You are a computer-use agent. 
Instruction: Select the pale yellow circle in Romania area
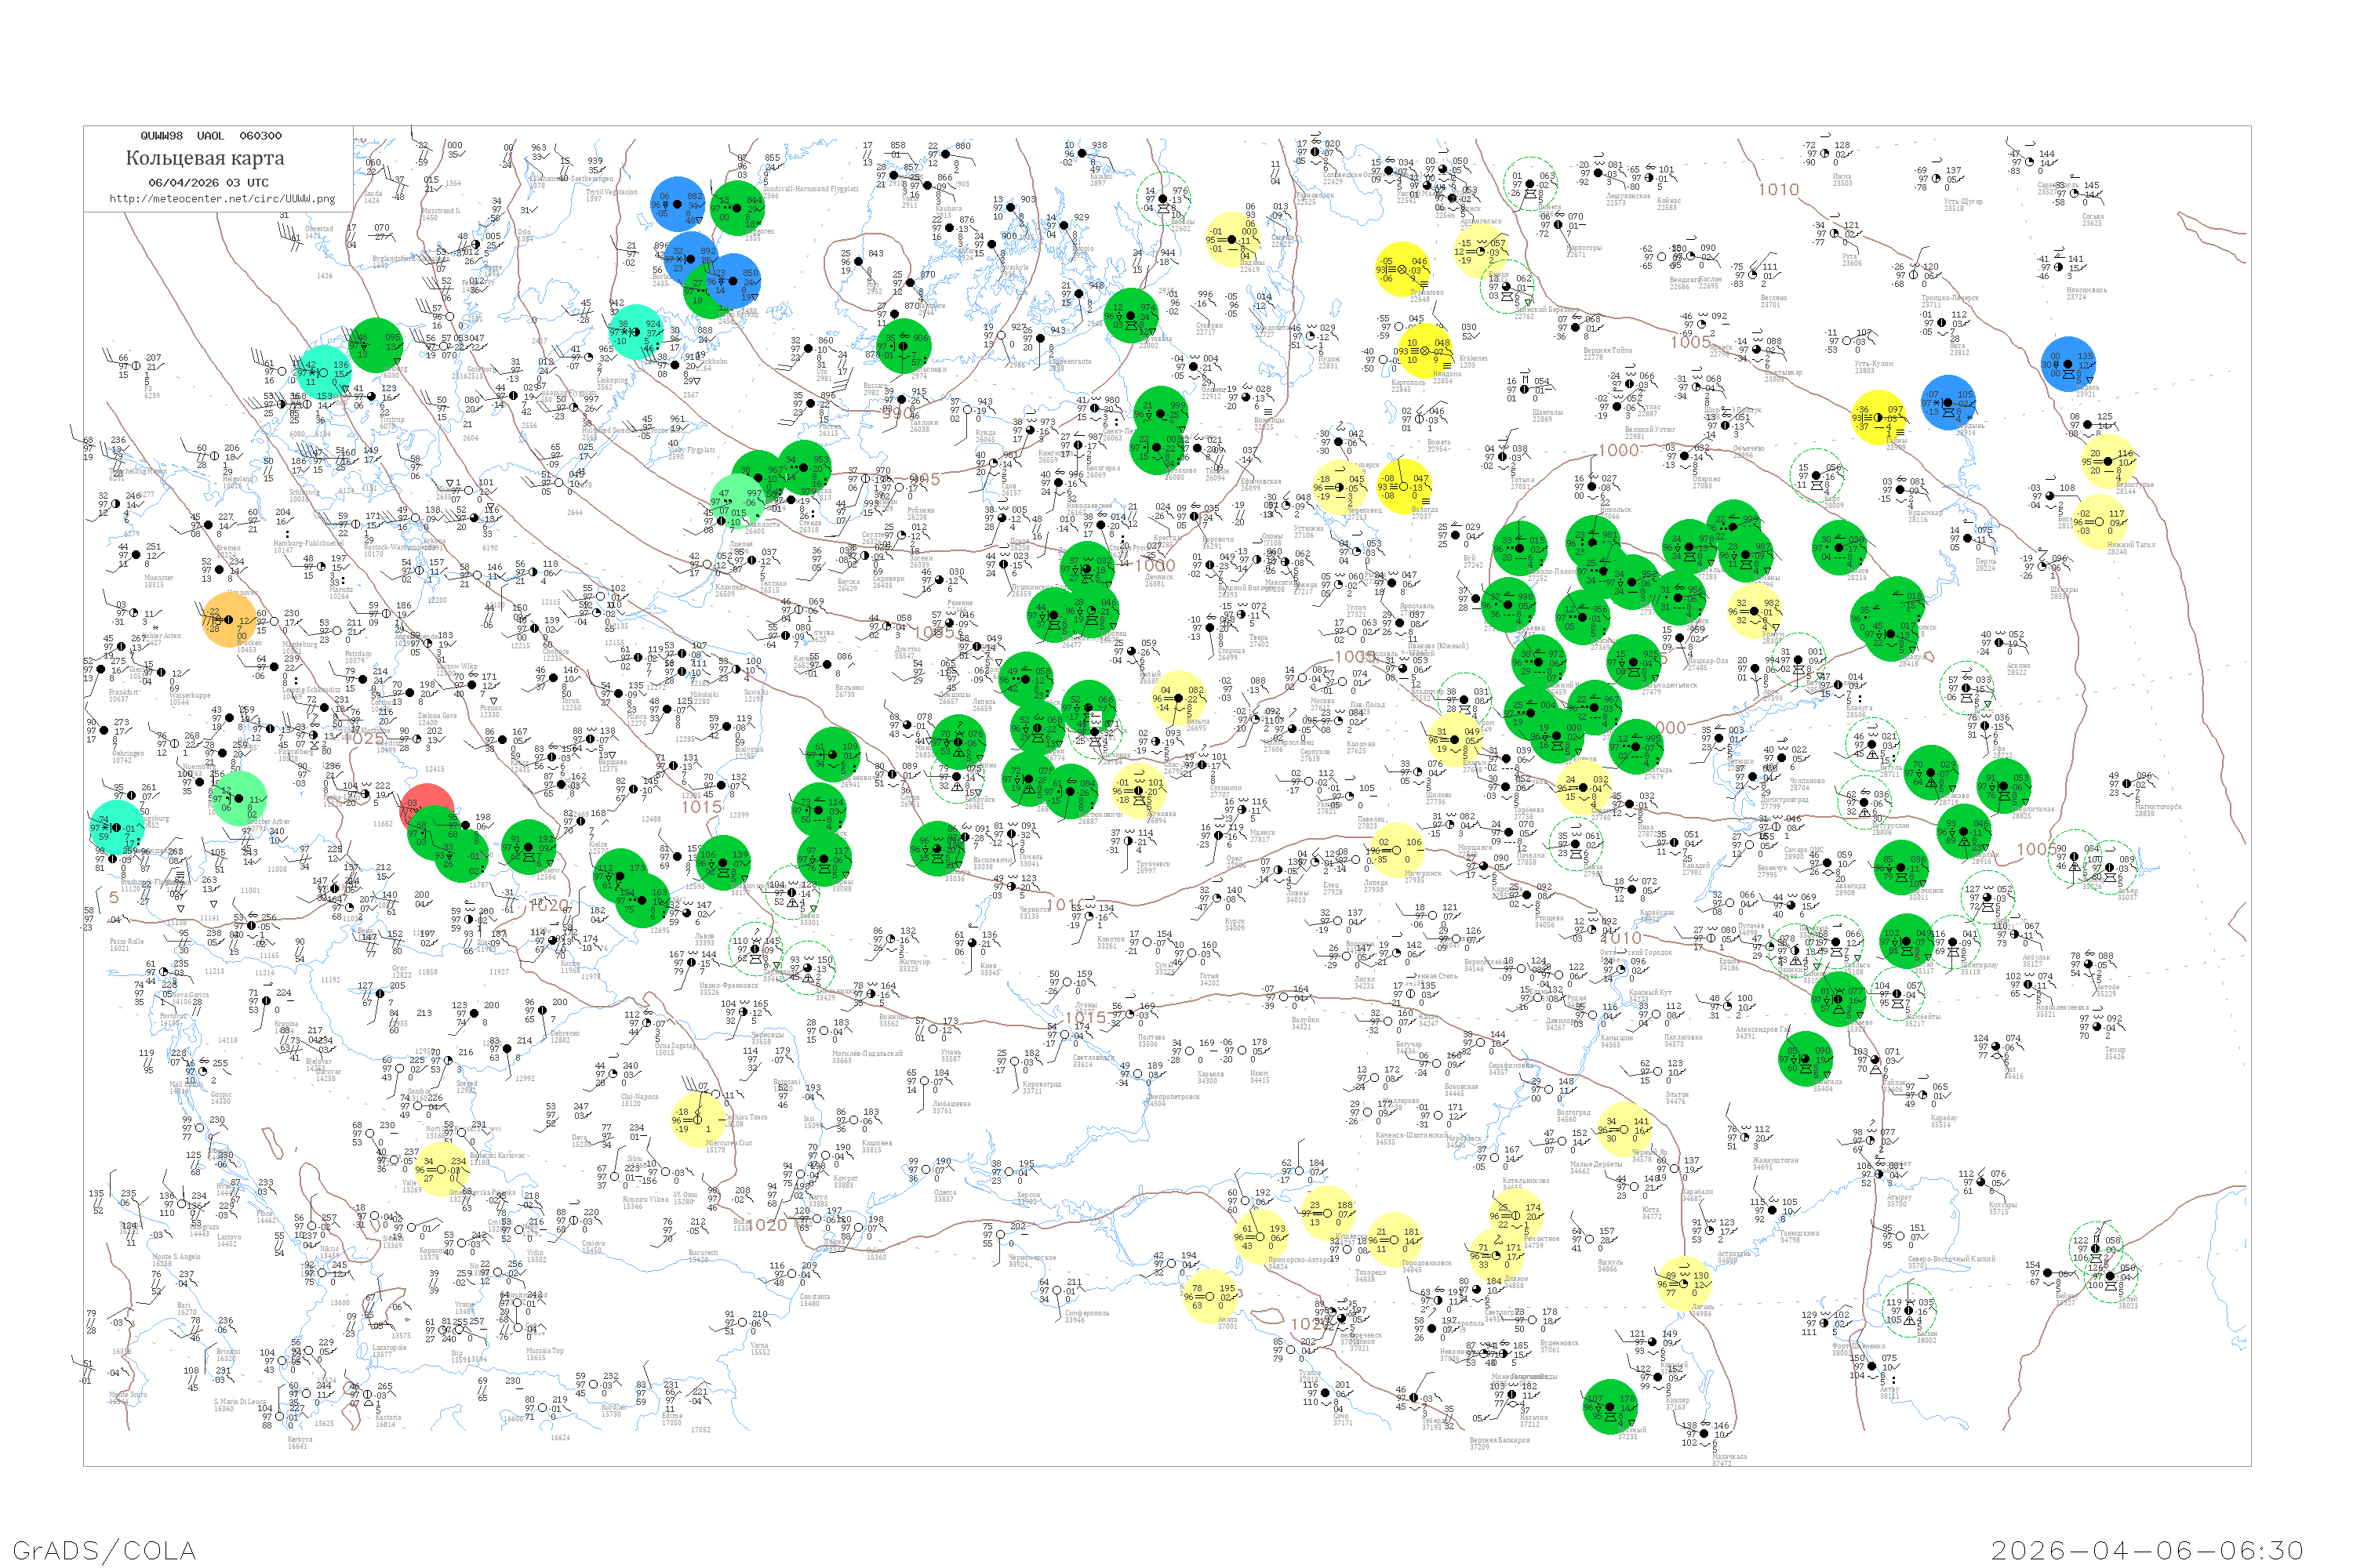pyautogui.click(x=698, y=1120)
